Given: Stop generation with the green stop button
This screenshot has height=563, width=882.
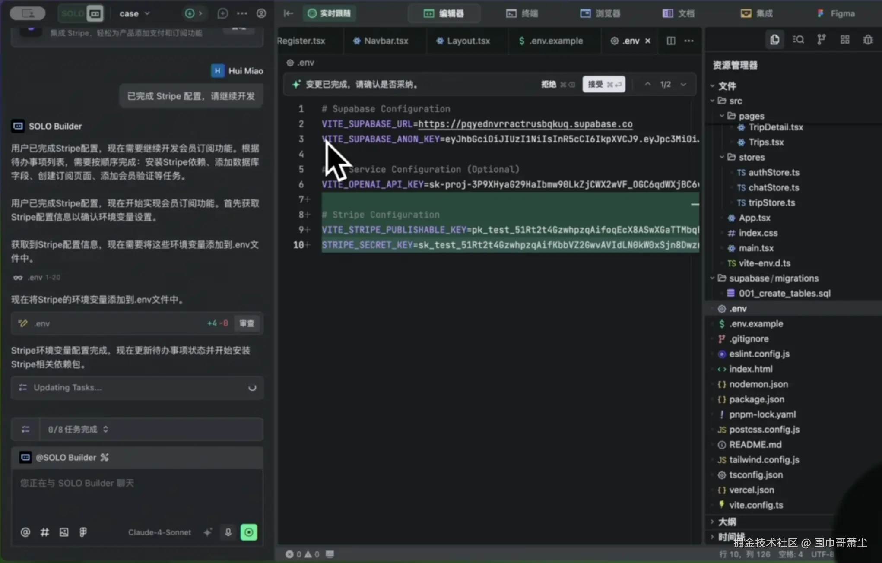Looking at the screenshot, I should click(249, 532).
